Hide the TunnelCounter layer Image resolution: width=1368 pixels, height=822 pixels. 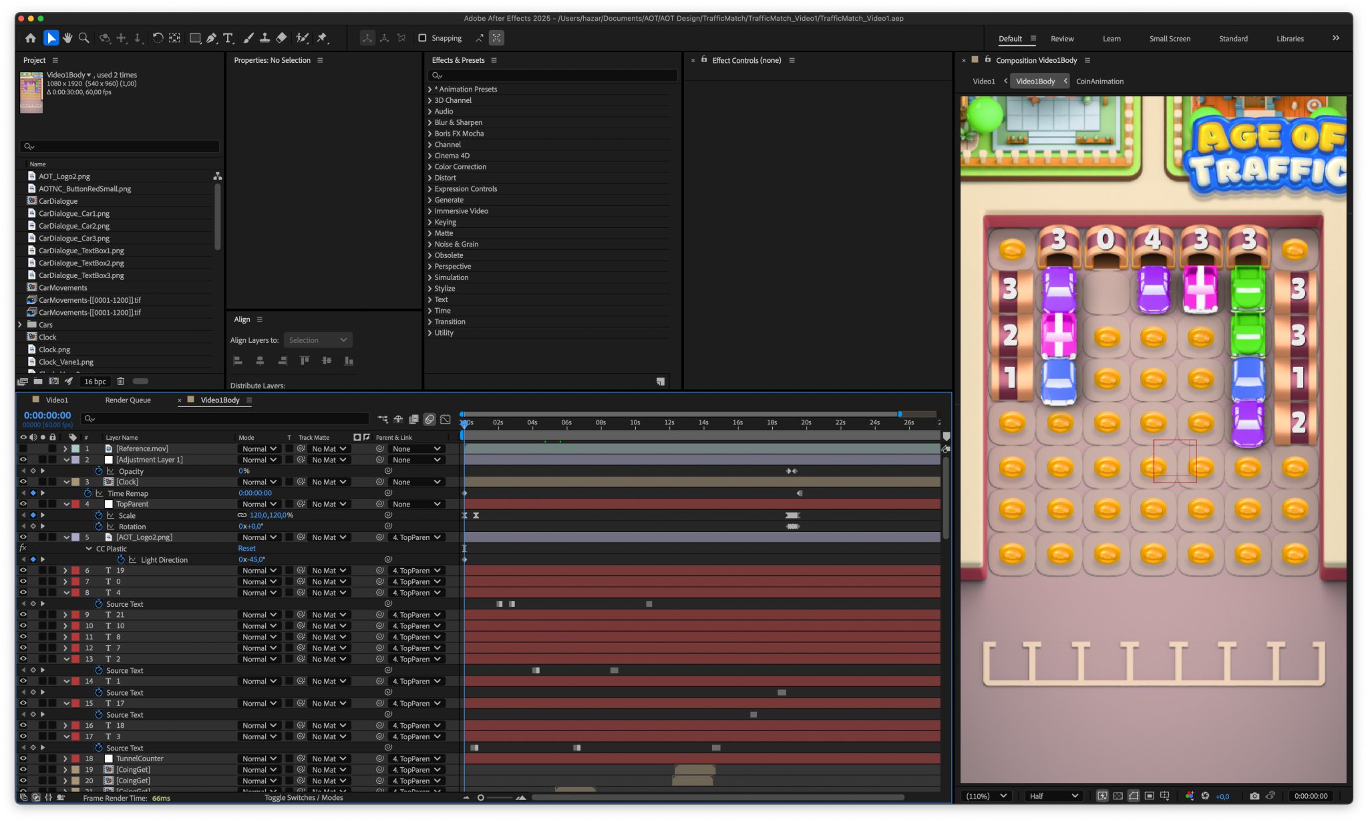pyautogui.click(x=23, y=759)
